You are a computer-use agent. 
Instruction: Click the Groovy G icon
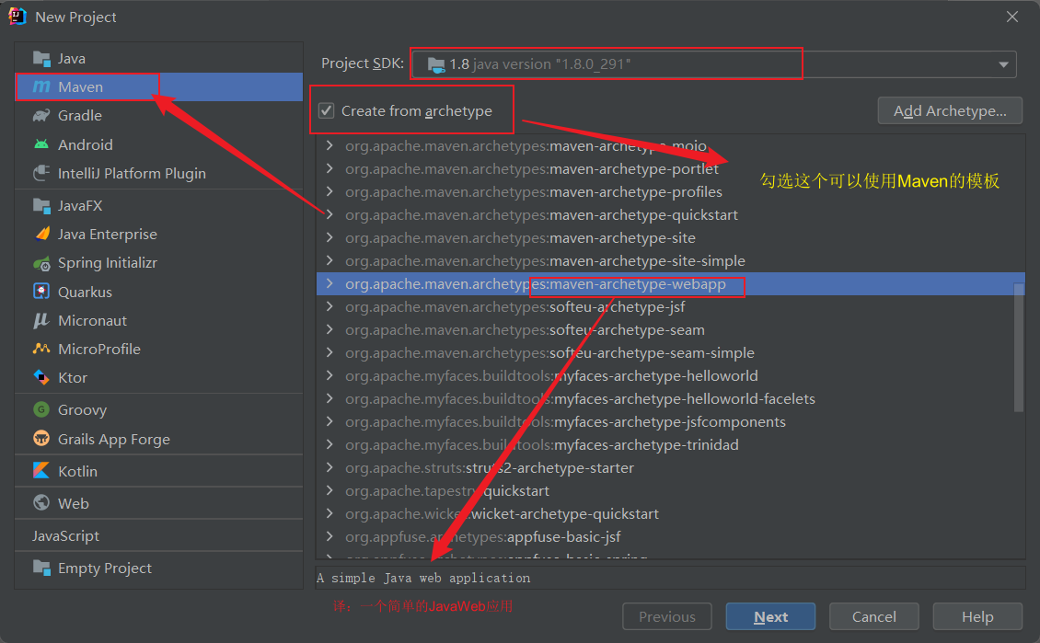(41, 409)
